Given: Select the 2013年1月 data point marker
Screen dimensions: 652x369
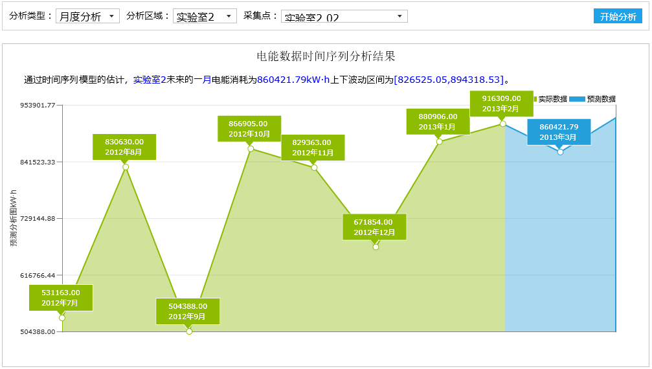Looking at the screenshot, I should tap(439, 141).
